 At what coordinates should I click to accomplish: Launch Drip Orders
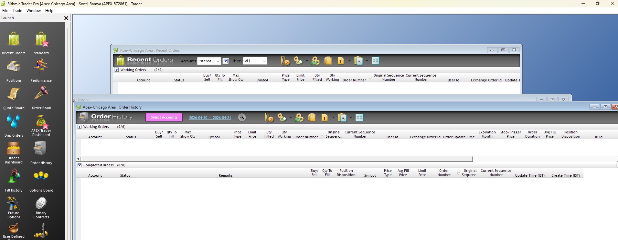coord(14,121)
